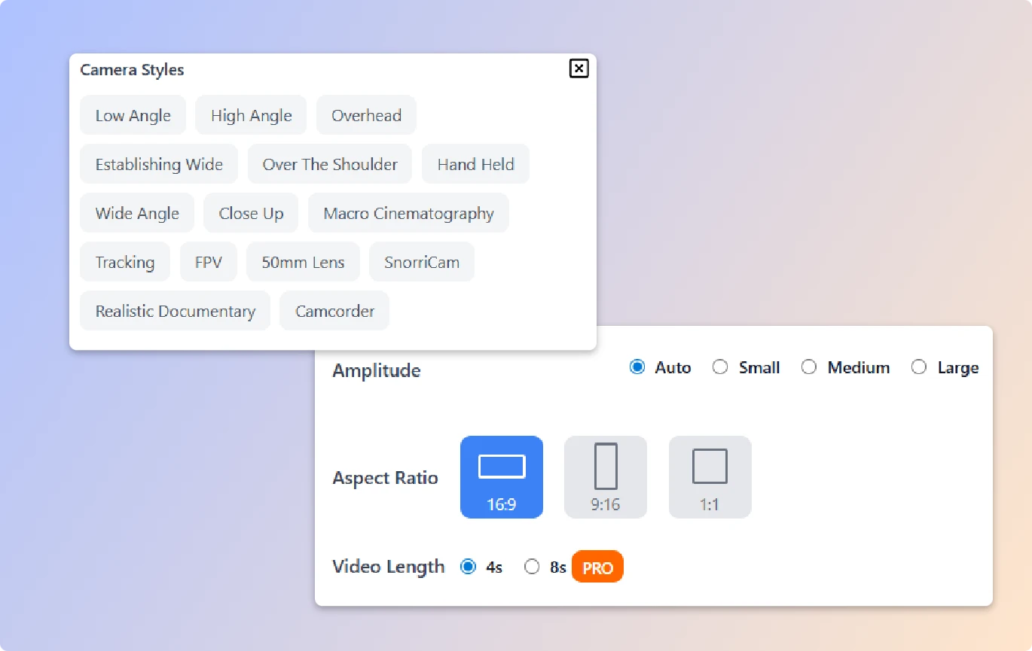Choose the 16:9 landscape aspect ratio
Image resolution: width=1032 pixels, height=651 pixels.
(x=502, y=477)
